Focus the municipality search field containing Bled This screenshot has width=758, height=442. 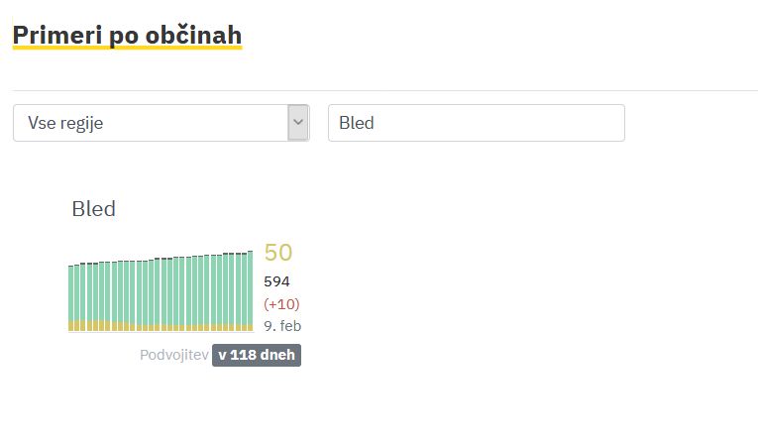(x=476, y=123)
